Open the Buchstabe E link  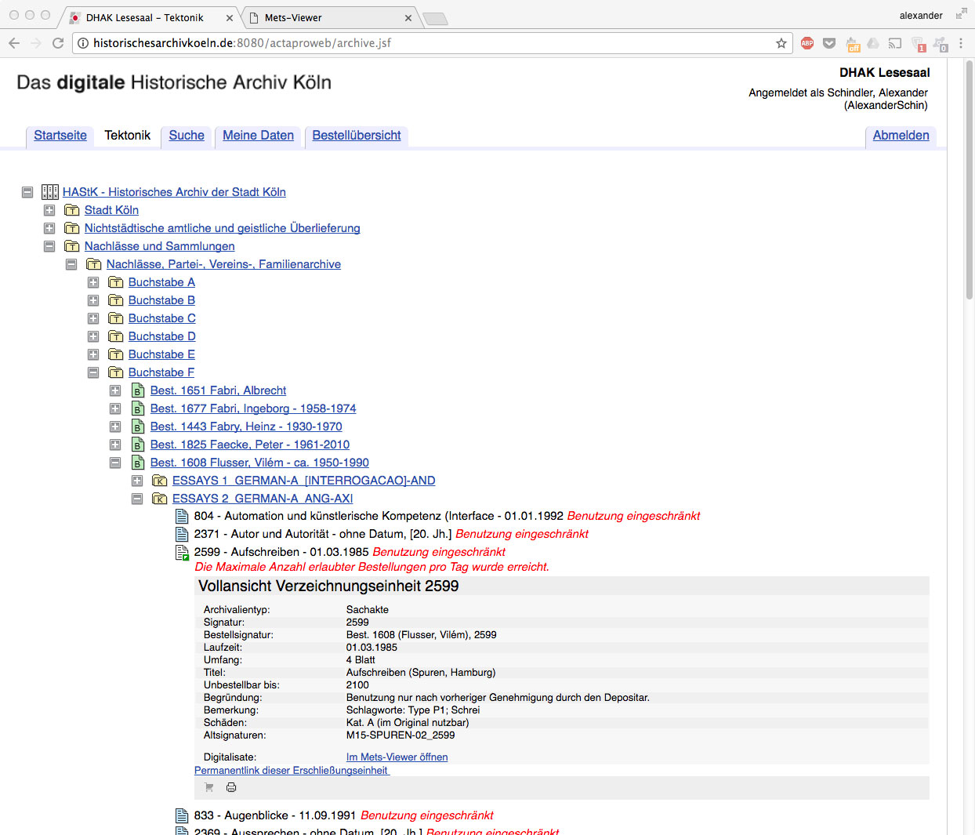(161, 354)
